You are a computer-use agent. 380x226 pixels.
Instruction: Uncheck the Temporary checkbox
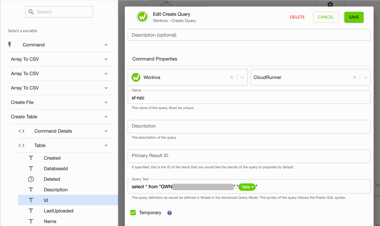click(x=133, y=213)
